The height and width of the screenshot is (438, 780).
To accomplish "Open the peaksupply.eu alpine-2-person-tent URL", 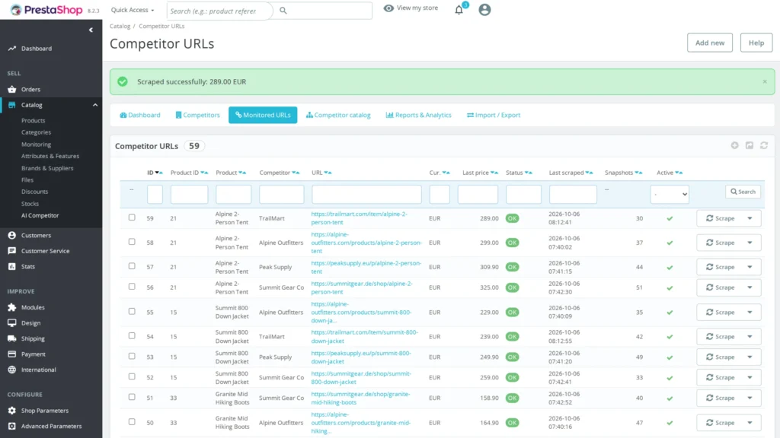I will (366, 267).
